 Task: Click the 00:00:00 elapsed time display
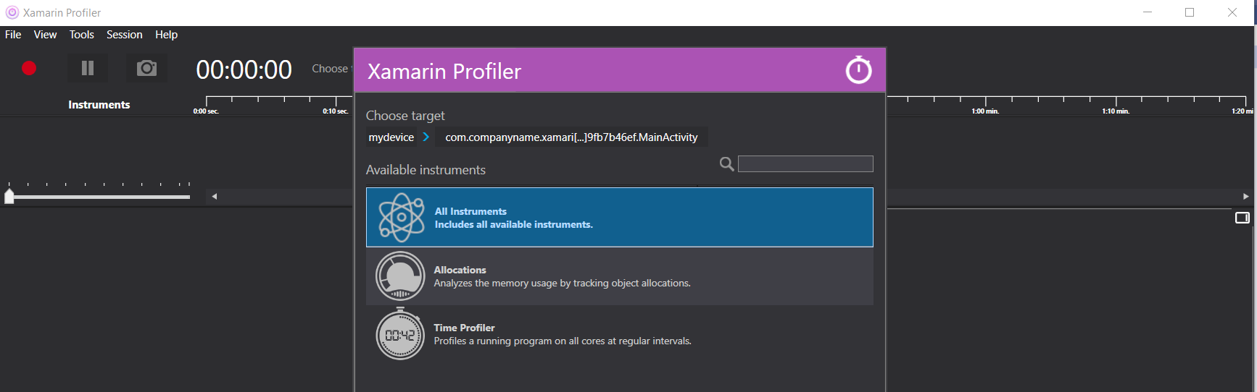[244, 69]
